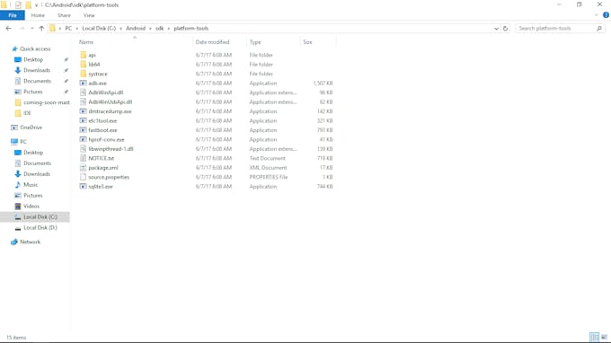The image size is (611, 343).
Task: Click the adb.exe file name
Action: 97,83
